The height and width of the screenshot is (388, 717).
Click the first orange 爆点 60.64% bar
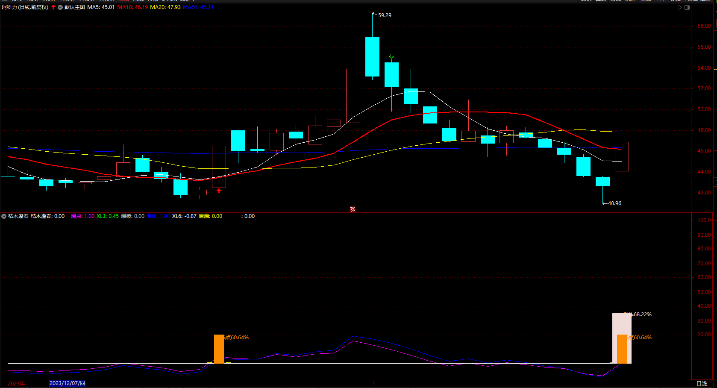tap(219, 349)
